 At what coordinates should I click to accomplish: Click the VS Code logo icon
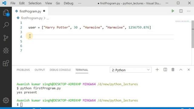tap(4, 3)
